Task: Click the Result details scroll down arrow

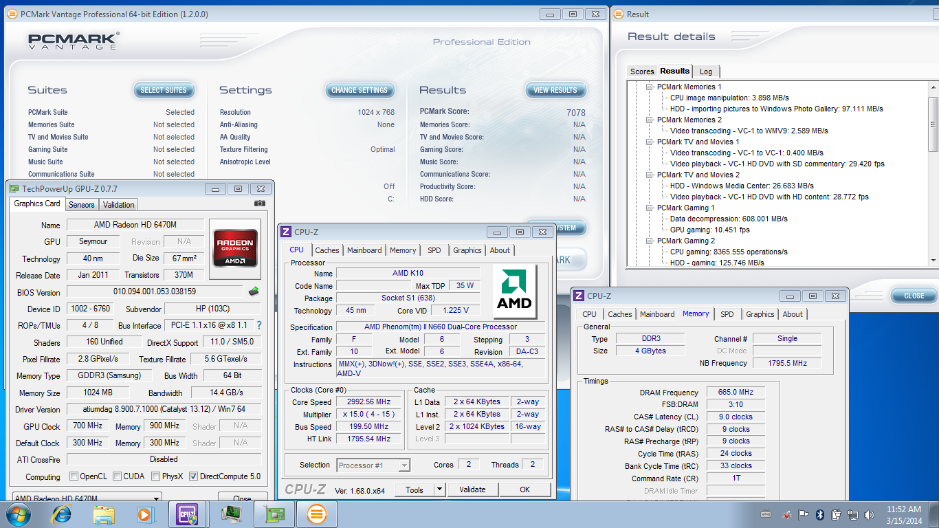Action: click(x=933, y=260)
